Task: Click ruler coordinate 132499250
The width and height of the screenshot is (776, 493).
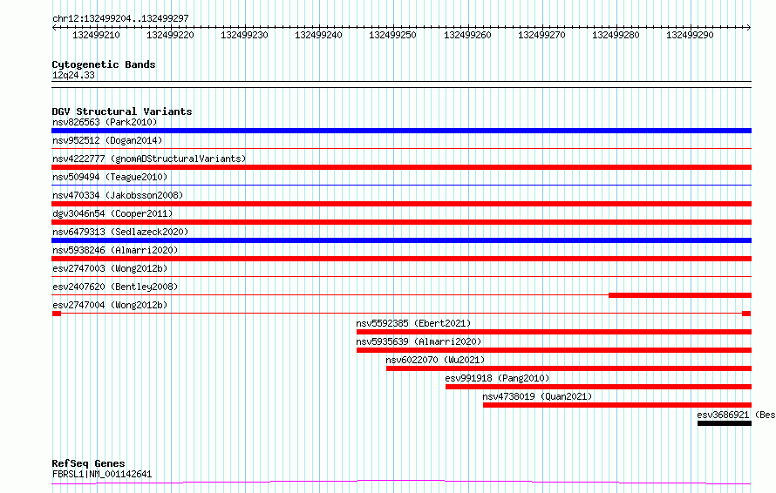Action: point(392,35)
